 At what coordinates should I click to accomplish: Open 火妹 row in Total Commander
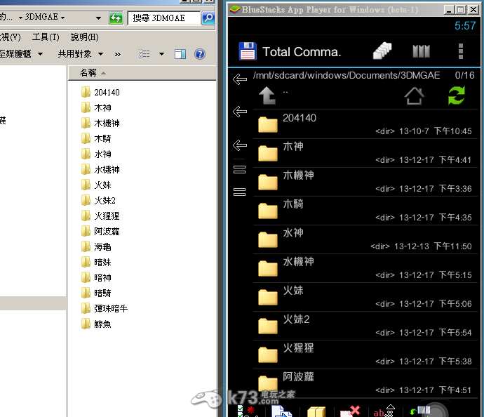pyautogui.click(x=365, y=297)
